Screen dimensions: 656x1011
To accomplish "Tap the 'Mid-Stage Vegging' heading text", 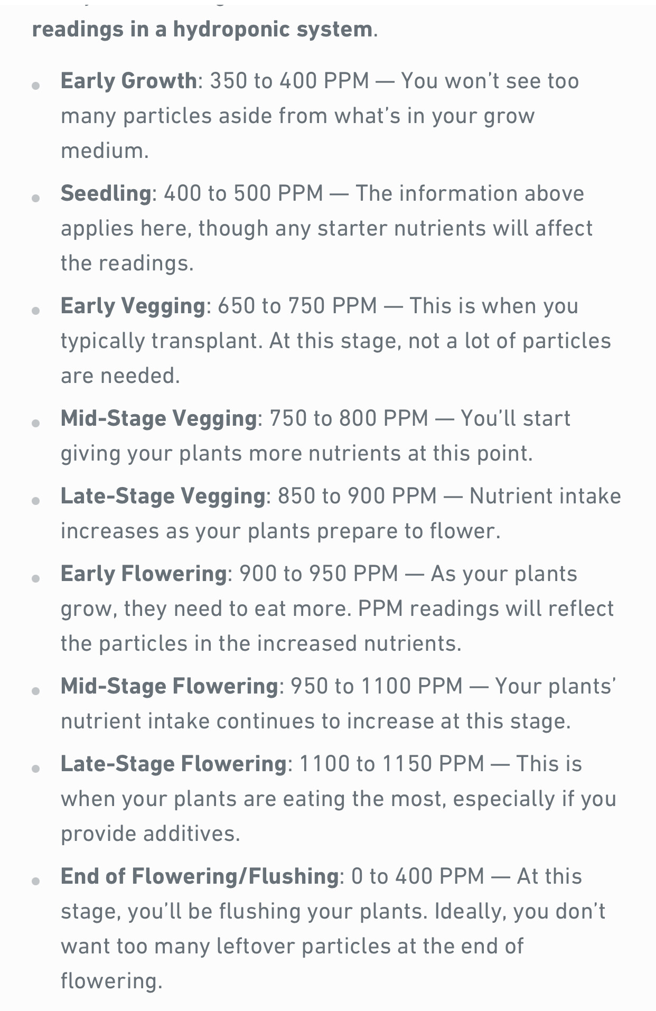I will pyautogui.click(x=159, y=418).
